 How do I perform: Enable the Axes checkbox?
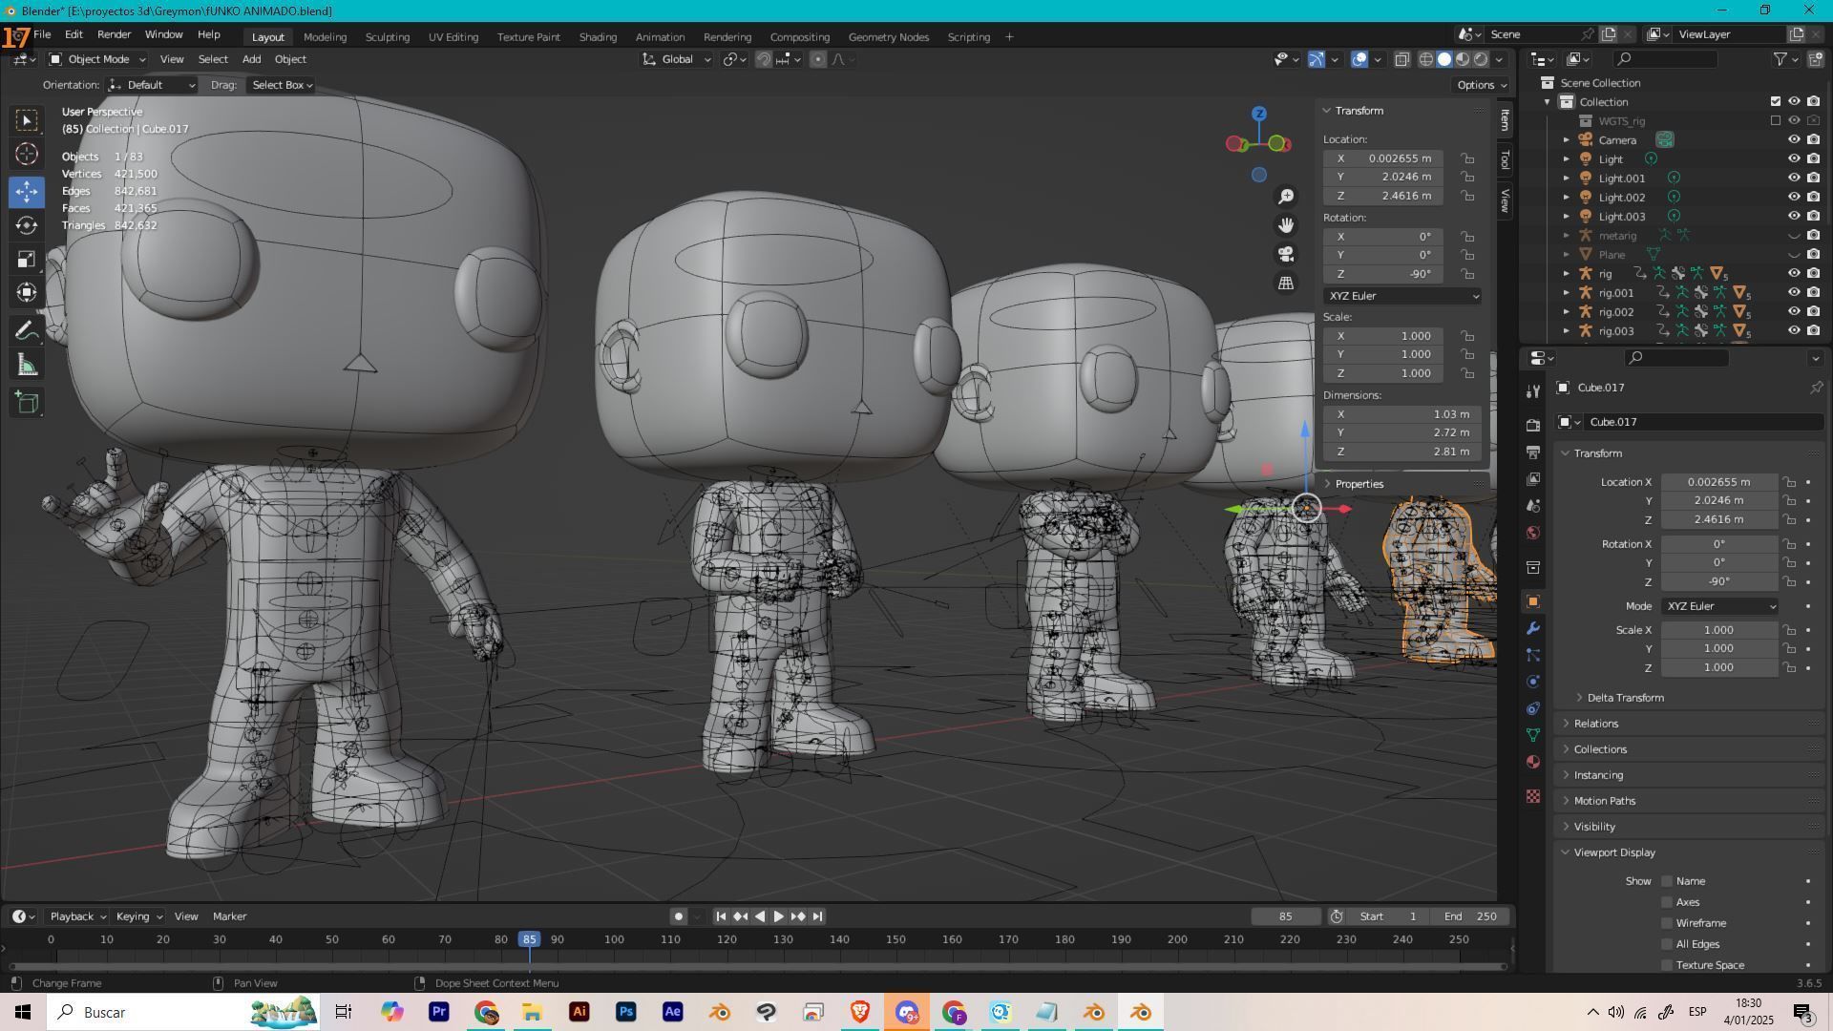point(1667,902)
